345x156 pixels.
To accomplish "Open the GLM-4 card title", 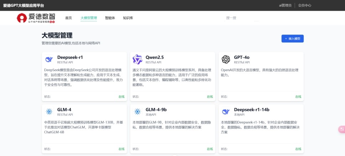I will [64, 110].
